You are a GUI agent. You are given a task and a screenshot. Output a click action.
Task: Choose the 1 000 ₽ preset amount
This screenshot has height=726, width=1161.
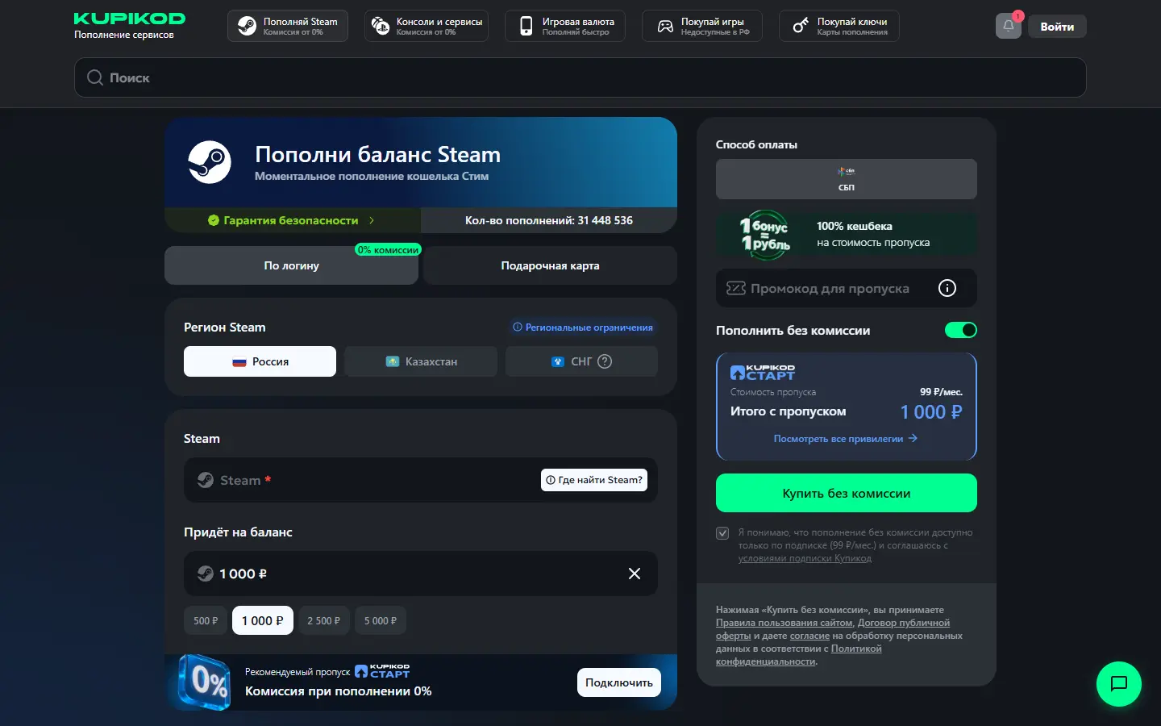263,620
